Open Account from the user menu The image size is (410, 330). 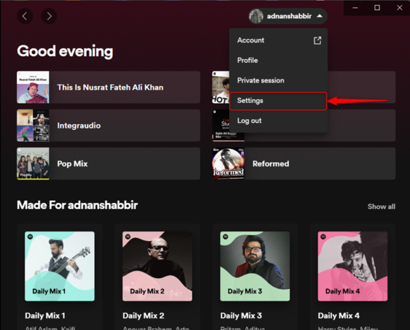[251, 40]
